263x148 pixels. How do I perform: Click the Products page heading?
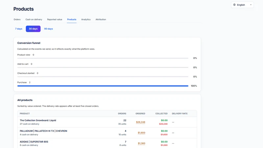(x=23, y=9)
